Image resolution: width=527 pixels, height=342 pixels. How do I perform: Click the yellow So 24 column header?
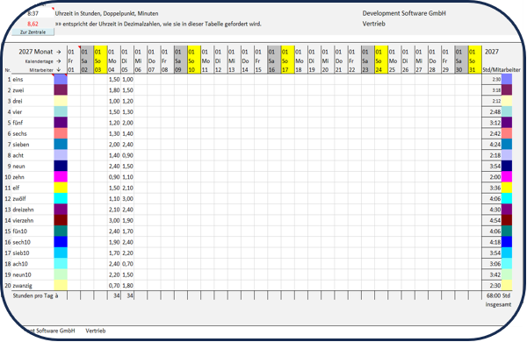[x=381, y=61]
